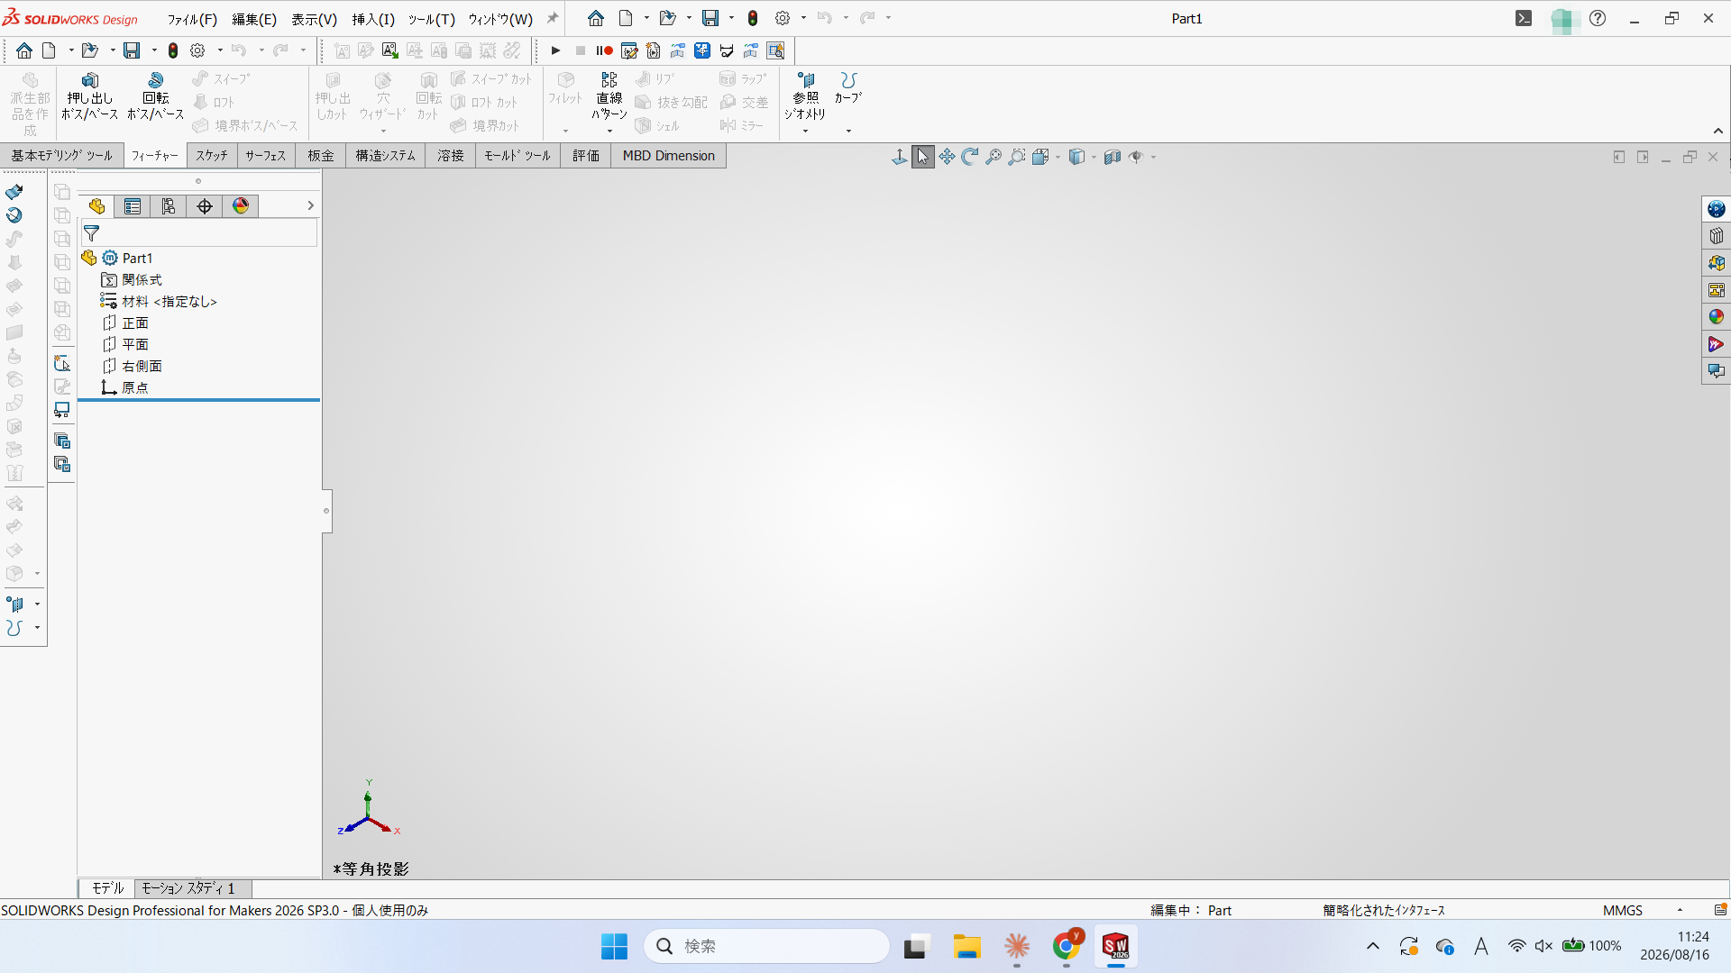
Task: Collapse the CommandManager ribbon arrow
Action: (1718, 132)
